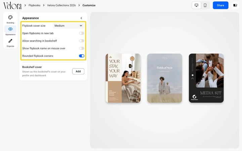Click the profile avatar icon

pyautogui.click(x=235, y=5)
